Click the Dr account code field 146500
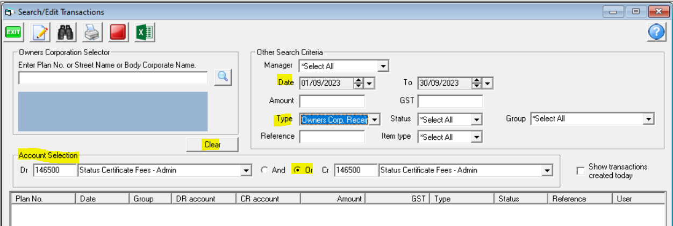The width and height of the screenshot is (673, 226). coord(54,170)
